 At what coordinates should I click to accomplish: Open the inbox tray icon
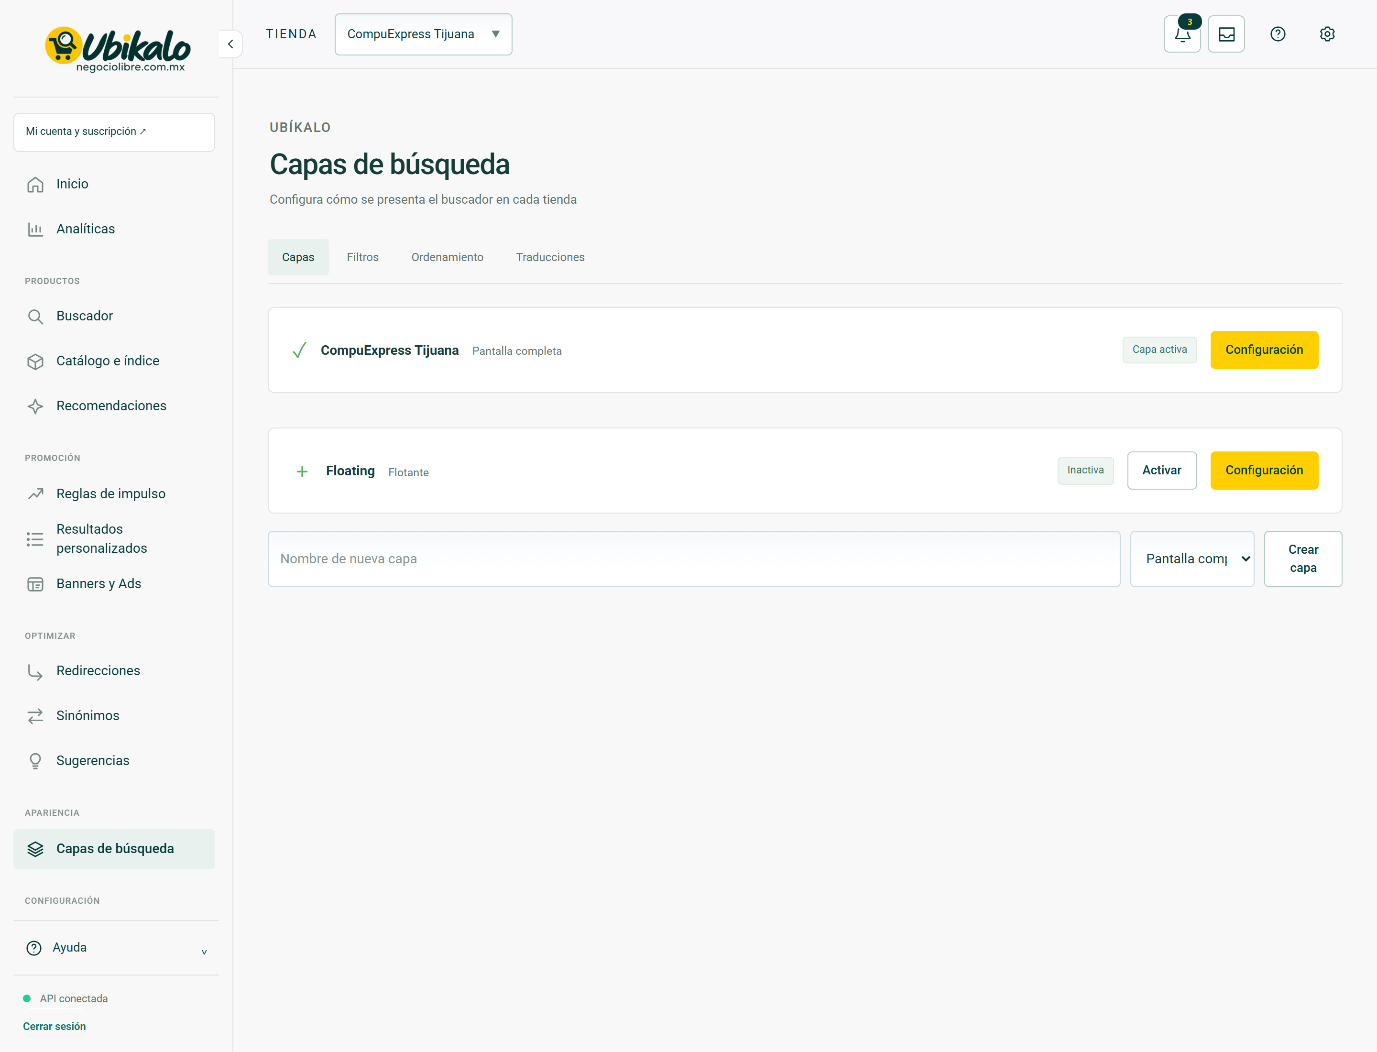pos(1226,34)
